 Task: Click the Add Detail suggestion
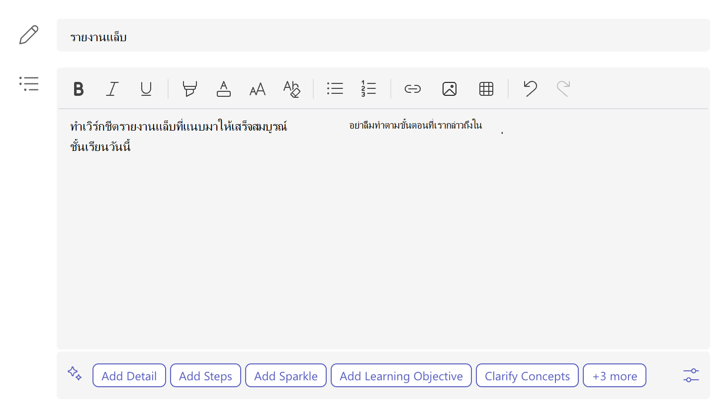[129, 375]
